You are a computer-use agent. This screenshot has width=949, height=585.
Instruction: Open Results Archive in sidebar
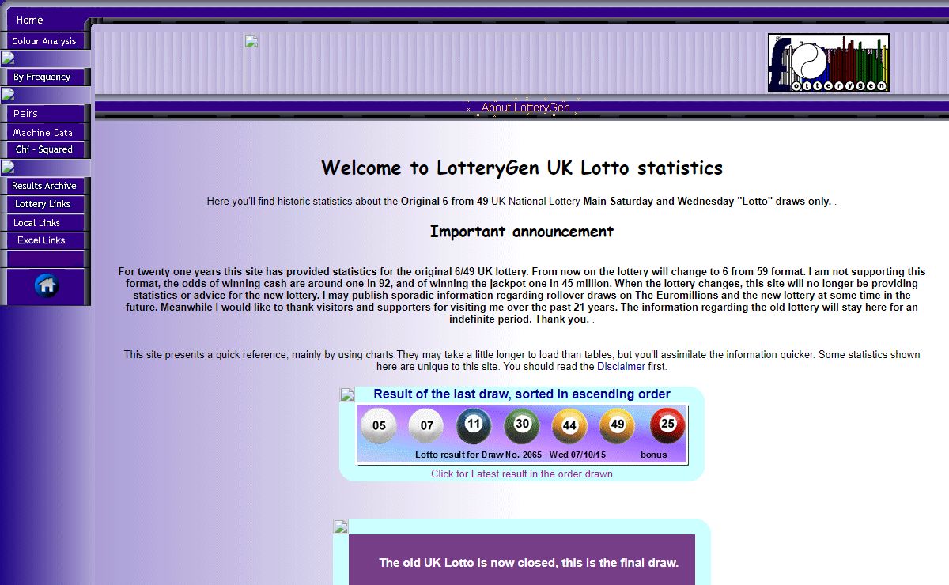point(44,186)
